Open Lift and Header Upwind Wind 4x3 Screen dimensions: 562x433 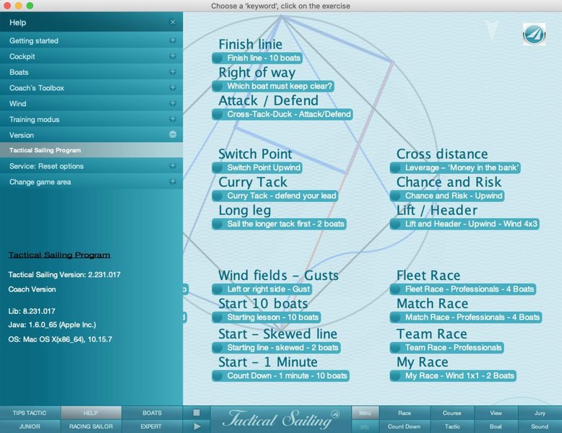tap(464, 224)
